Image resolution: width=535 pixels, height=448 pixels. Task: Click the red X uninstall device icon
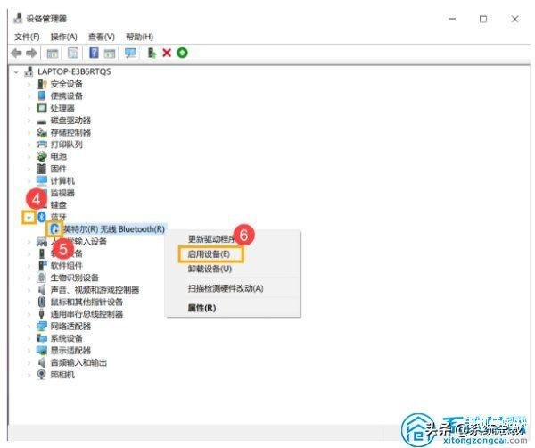click(x=167, y=53)
